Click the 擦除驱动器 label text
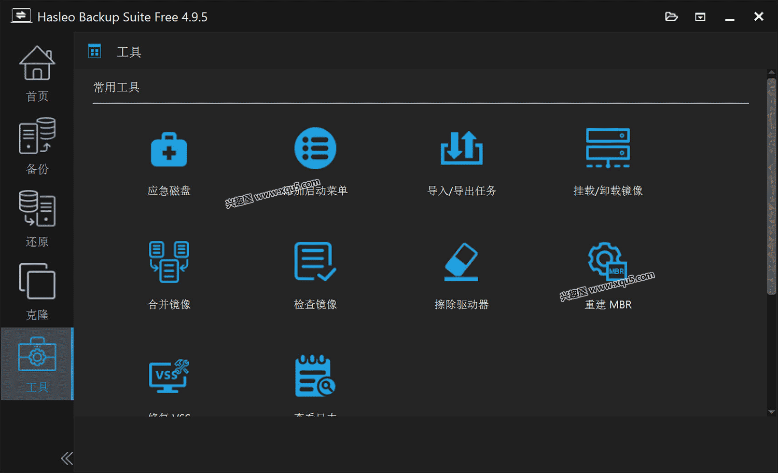The width and height of the screenshot is (778, 473). click(x=462, y=304)
